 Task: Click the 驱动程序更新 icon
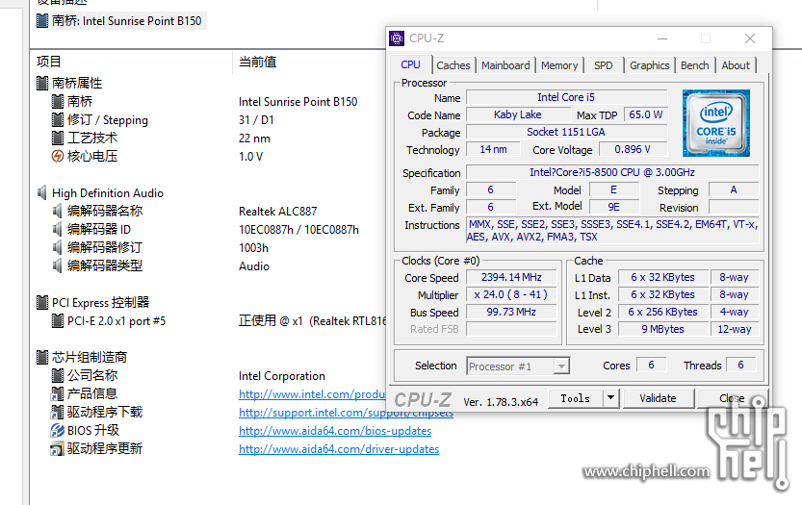(57, 449)
